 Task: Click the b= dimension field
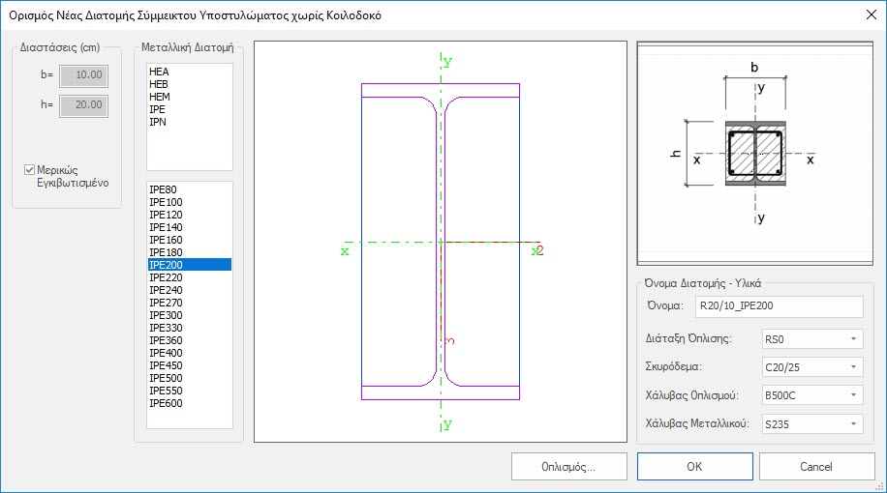pyautogui.click(x=83, y=74)
